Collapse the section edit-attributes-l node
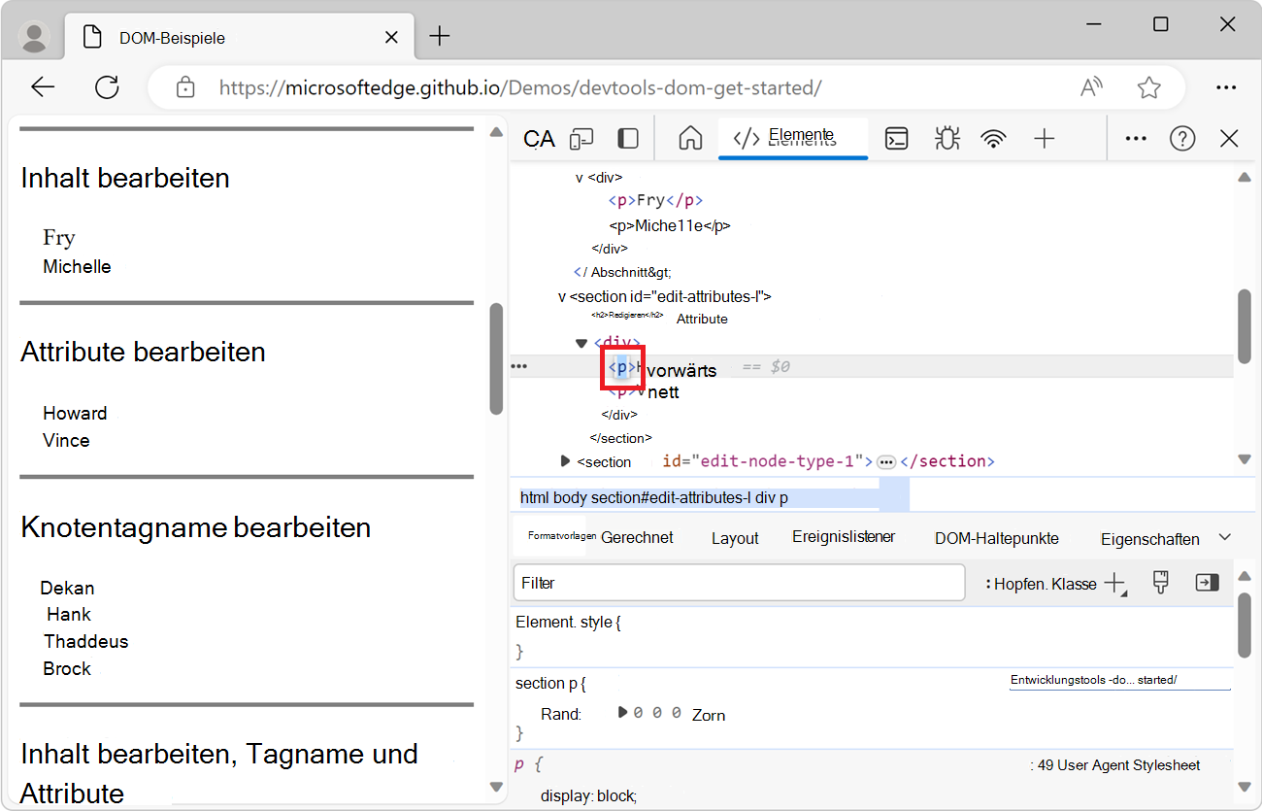 point(562,296)
